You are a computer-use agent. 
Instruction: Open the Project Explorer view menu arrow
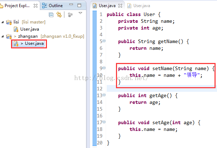pos(80,13)
